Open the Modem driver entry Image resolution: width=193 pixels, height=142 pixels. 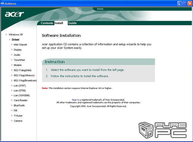coord(18,65)
